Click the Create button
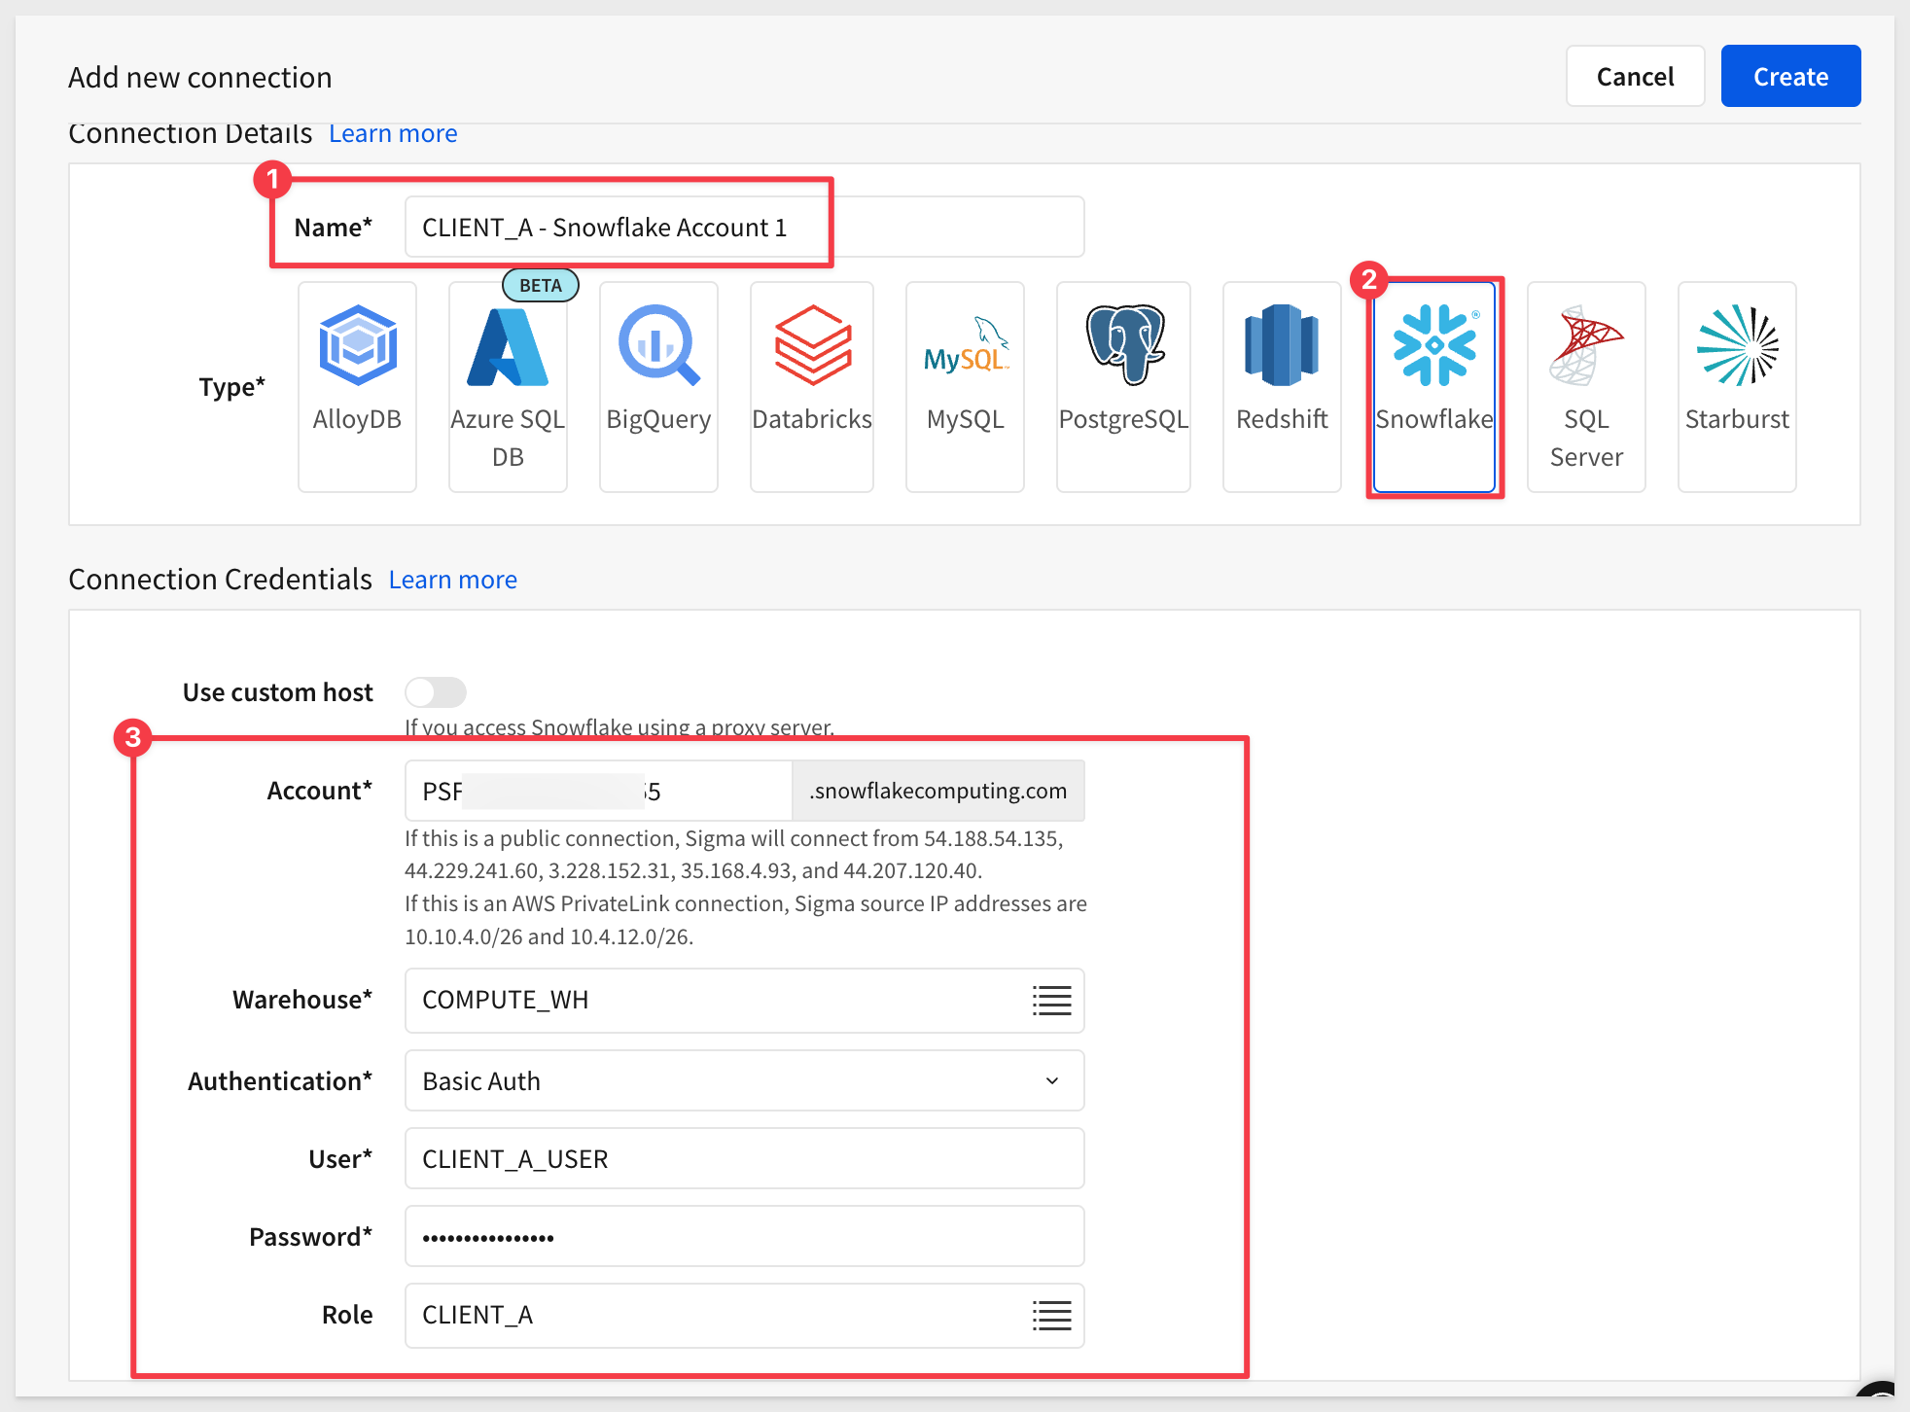 pyautogui.click(x=1790, y=76)
